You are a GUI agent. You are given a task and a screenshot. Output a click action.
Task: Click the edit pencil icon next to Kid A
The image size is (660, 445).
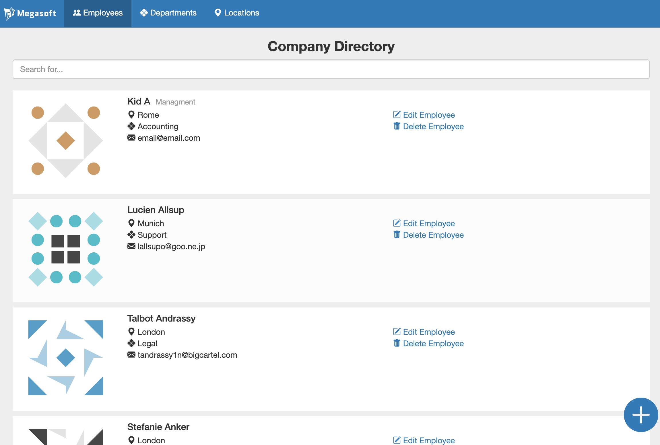point(396,115)
